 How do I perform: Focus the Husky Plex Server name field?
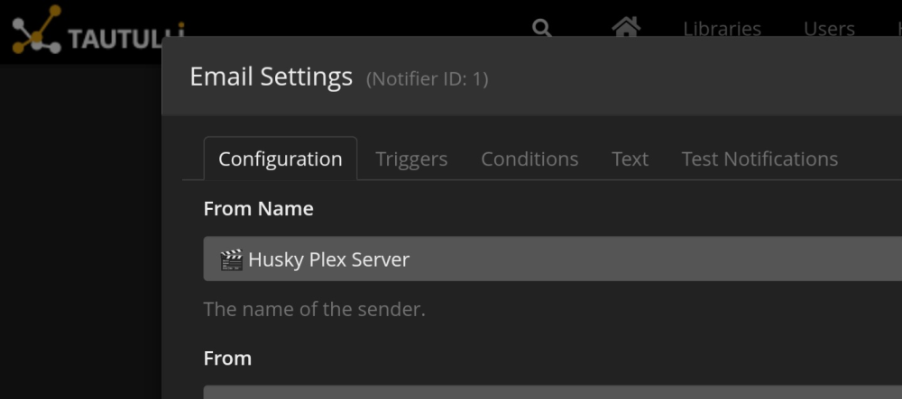pos(553,258)
